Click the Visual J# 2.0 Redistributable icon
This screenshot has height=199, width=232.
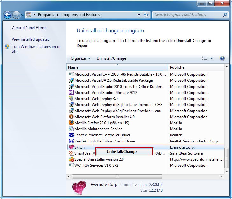pos(71,80)
